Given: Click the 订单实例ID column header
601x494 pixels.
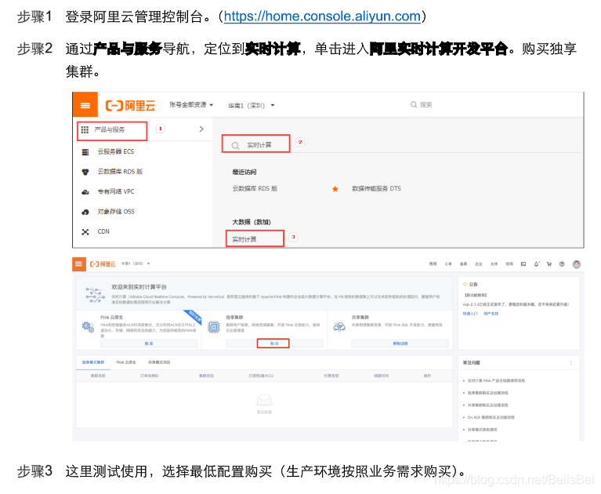Looking at the screenshot, I should (149, 376).
